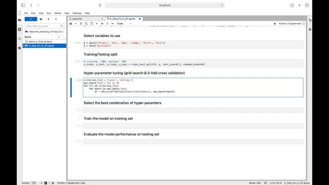
Task: Click Python 3 (ipykernel) kernel name button
Action: [290, 24]
